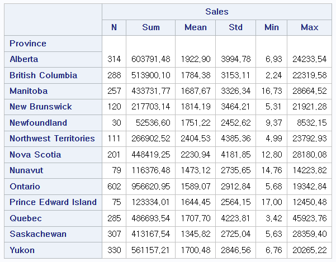Click the Sales header cell
The width and height of the screenshot is (336, 262).
point(217,12)
